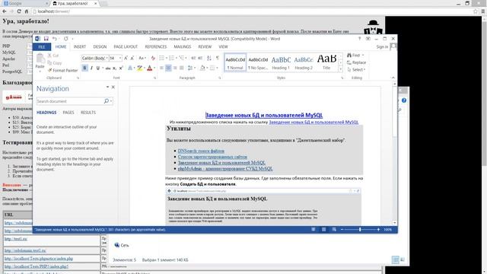Decrease font size with Shrink Font icon
Screen dimensions: 487x274
pos(132,58)
